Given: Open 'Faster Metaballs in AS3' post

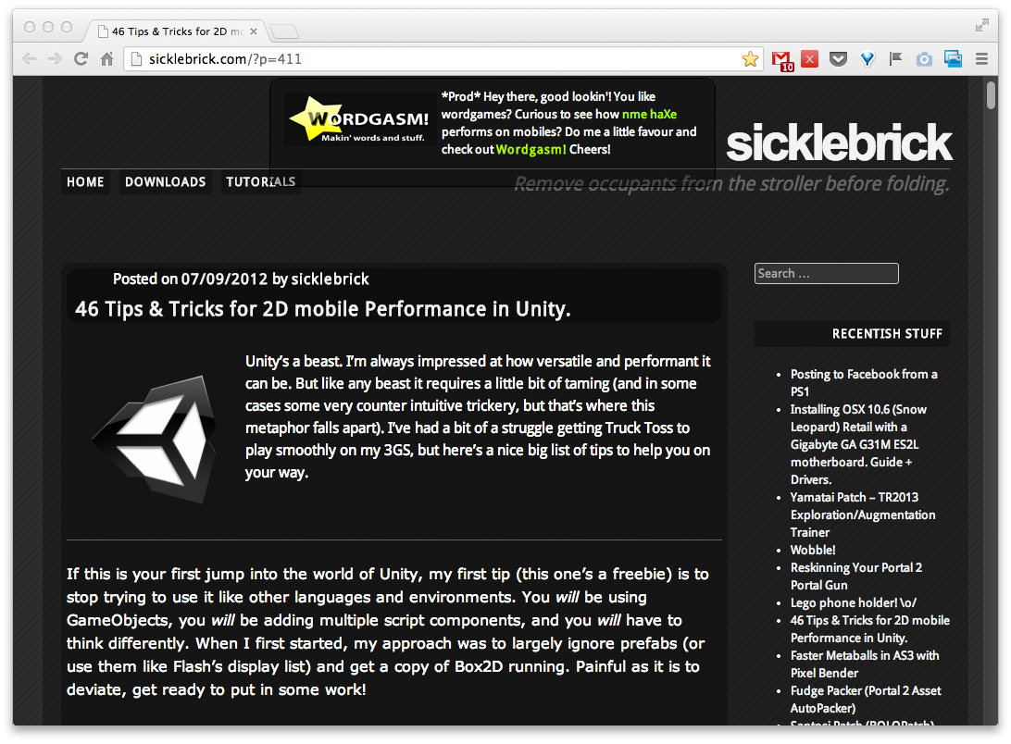Looking at the screenshot, I should click(865, 664).
